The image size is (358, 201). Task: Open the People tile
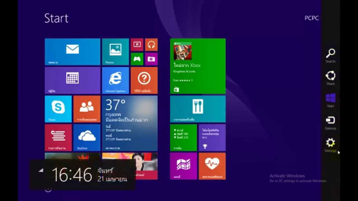pyautogui.click(x=87, y=109)
